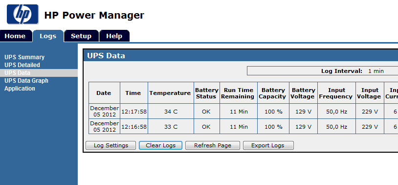Click 229 V in 12:16:58 row
The image size is (398, 185).
coord(370,127)
